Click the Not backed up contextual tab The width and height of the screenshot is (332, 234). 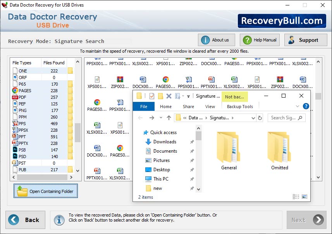tap(235, 97)
